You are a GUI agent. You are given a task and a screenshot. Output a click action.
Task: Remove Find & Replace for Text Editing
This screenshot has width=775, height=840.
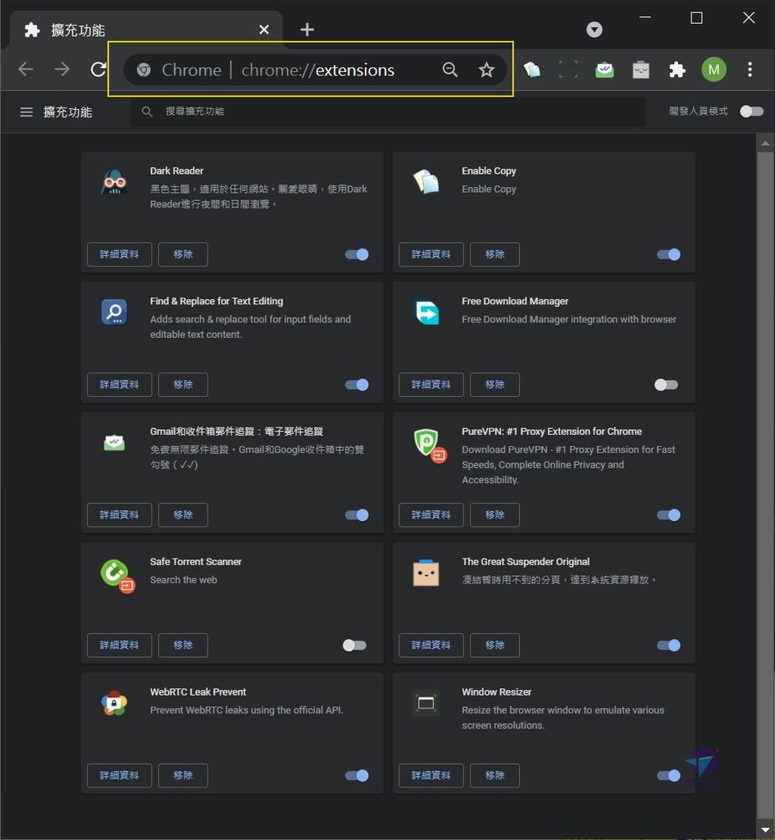[x=183, y=385]
